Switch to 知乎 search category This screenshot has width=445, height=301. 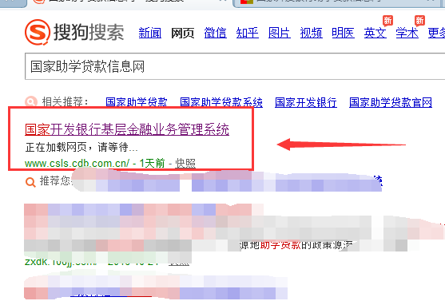248,34
